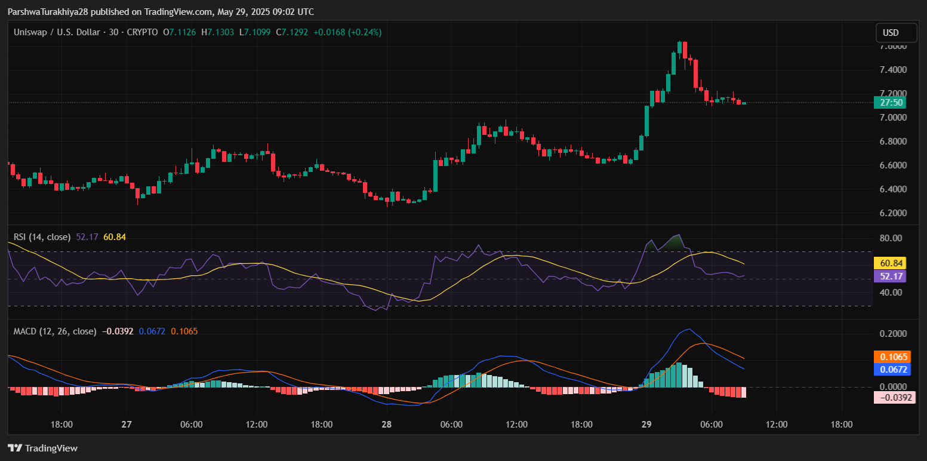The height and width of the screenshot is (461, 927).
Task: Click the blue 0.0672 MACD axis label
Action: coord(895,370)
